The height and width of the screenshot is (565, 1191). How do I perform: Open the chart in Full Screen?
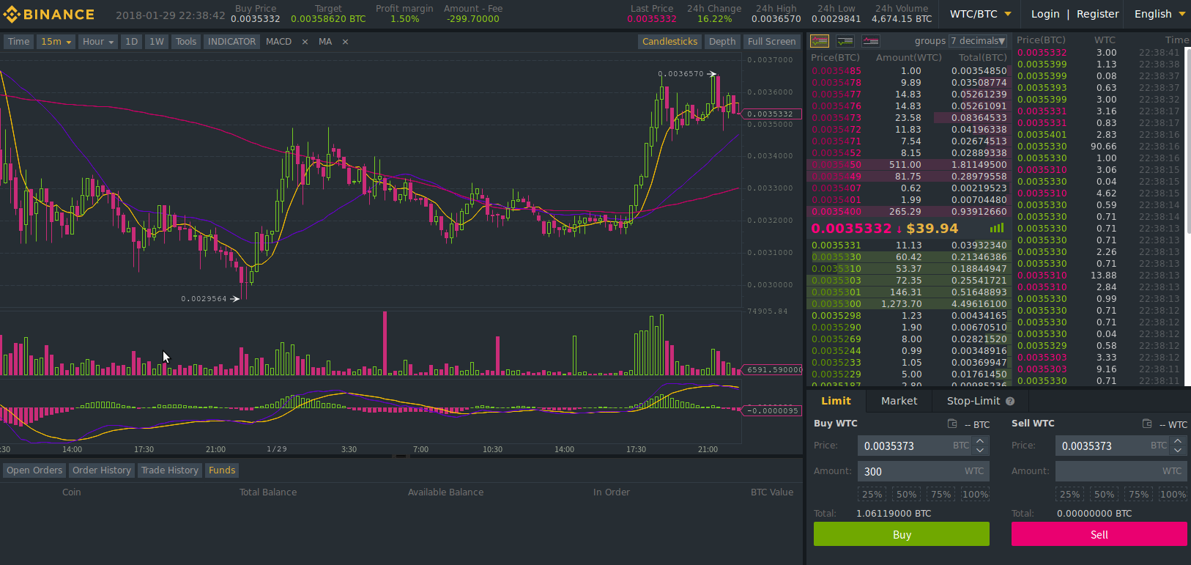[x=771, y=42]
